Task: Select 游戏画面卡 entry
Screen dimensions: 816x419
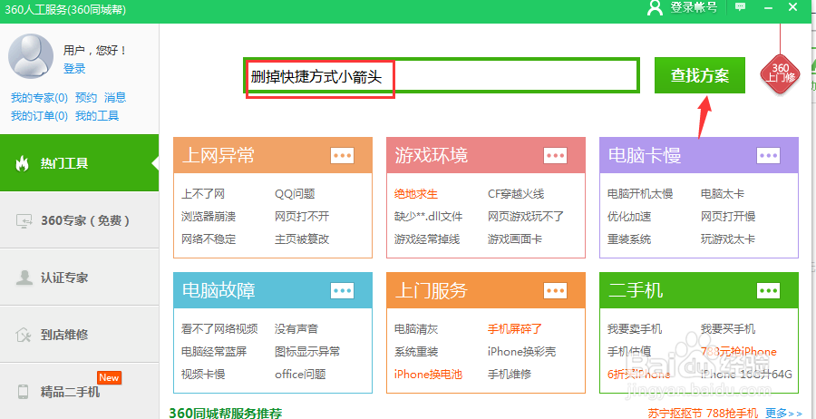Action: (515, 239)
